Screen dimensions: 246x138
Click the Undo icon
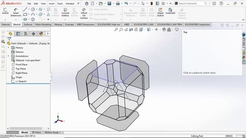pyautogui.click(x=126, y=3)
